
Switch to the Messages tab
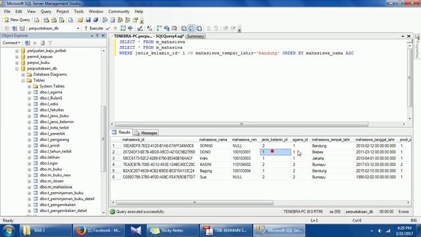146,133
